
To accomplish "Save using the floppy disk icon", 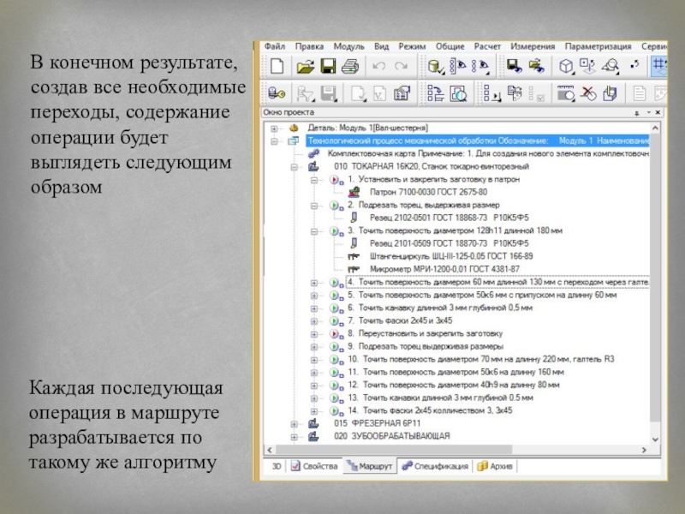I will click(x=327, y=67).
